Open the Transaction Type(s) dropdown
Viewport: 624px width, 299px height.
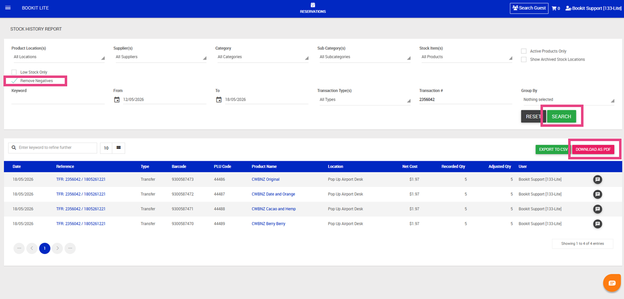(364, 100)
